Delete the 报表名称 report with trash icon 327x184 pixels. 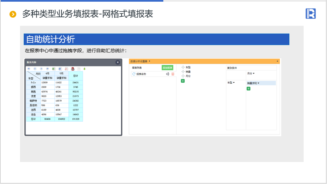click(173, 74)
